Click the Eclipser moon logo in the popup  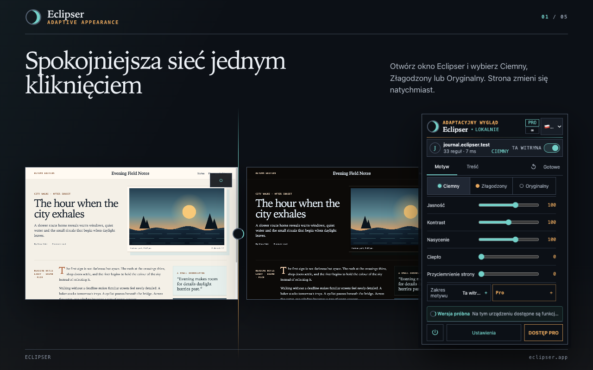click(x=433, y=126)
